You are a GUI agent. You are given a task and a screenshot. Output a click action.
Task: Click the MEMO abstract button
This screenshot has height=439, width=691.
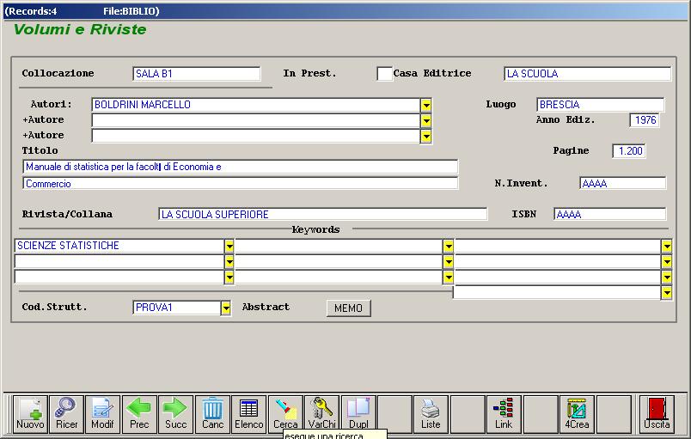click(349, 308)
